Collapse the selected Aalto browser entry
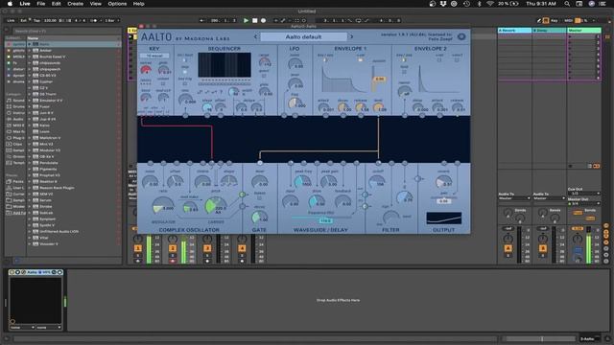 click(x=30, y=44)
